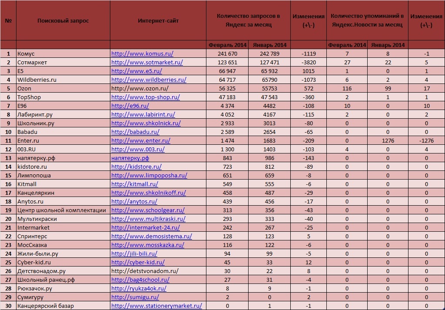This screenshot has width=445, height=310.
Task: Select the 'Сотмаркет' query cell
Action: pos(63,63)
